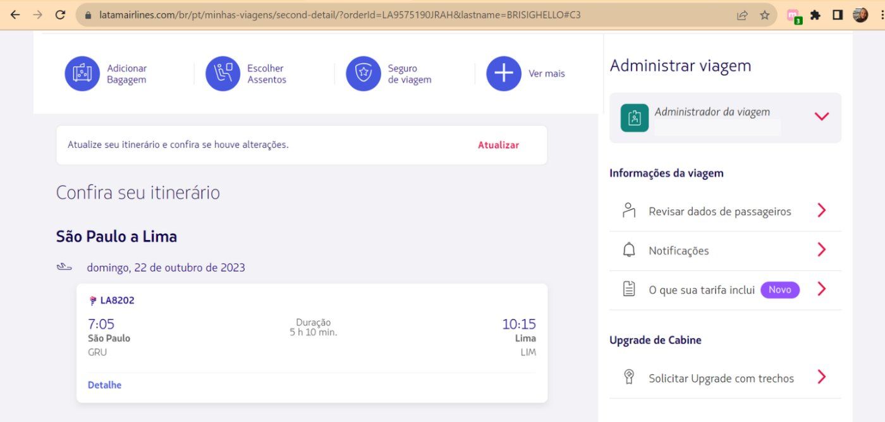Screen dimensions: 885x422
Task: Click the arrow next to O que sua tarifa inclui
Action: click(x=822, y=289)
